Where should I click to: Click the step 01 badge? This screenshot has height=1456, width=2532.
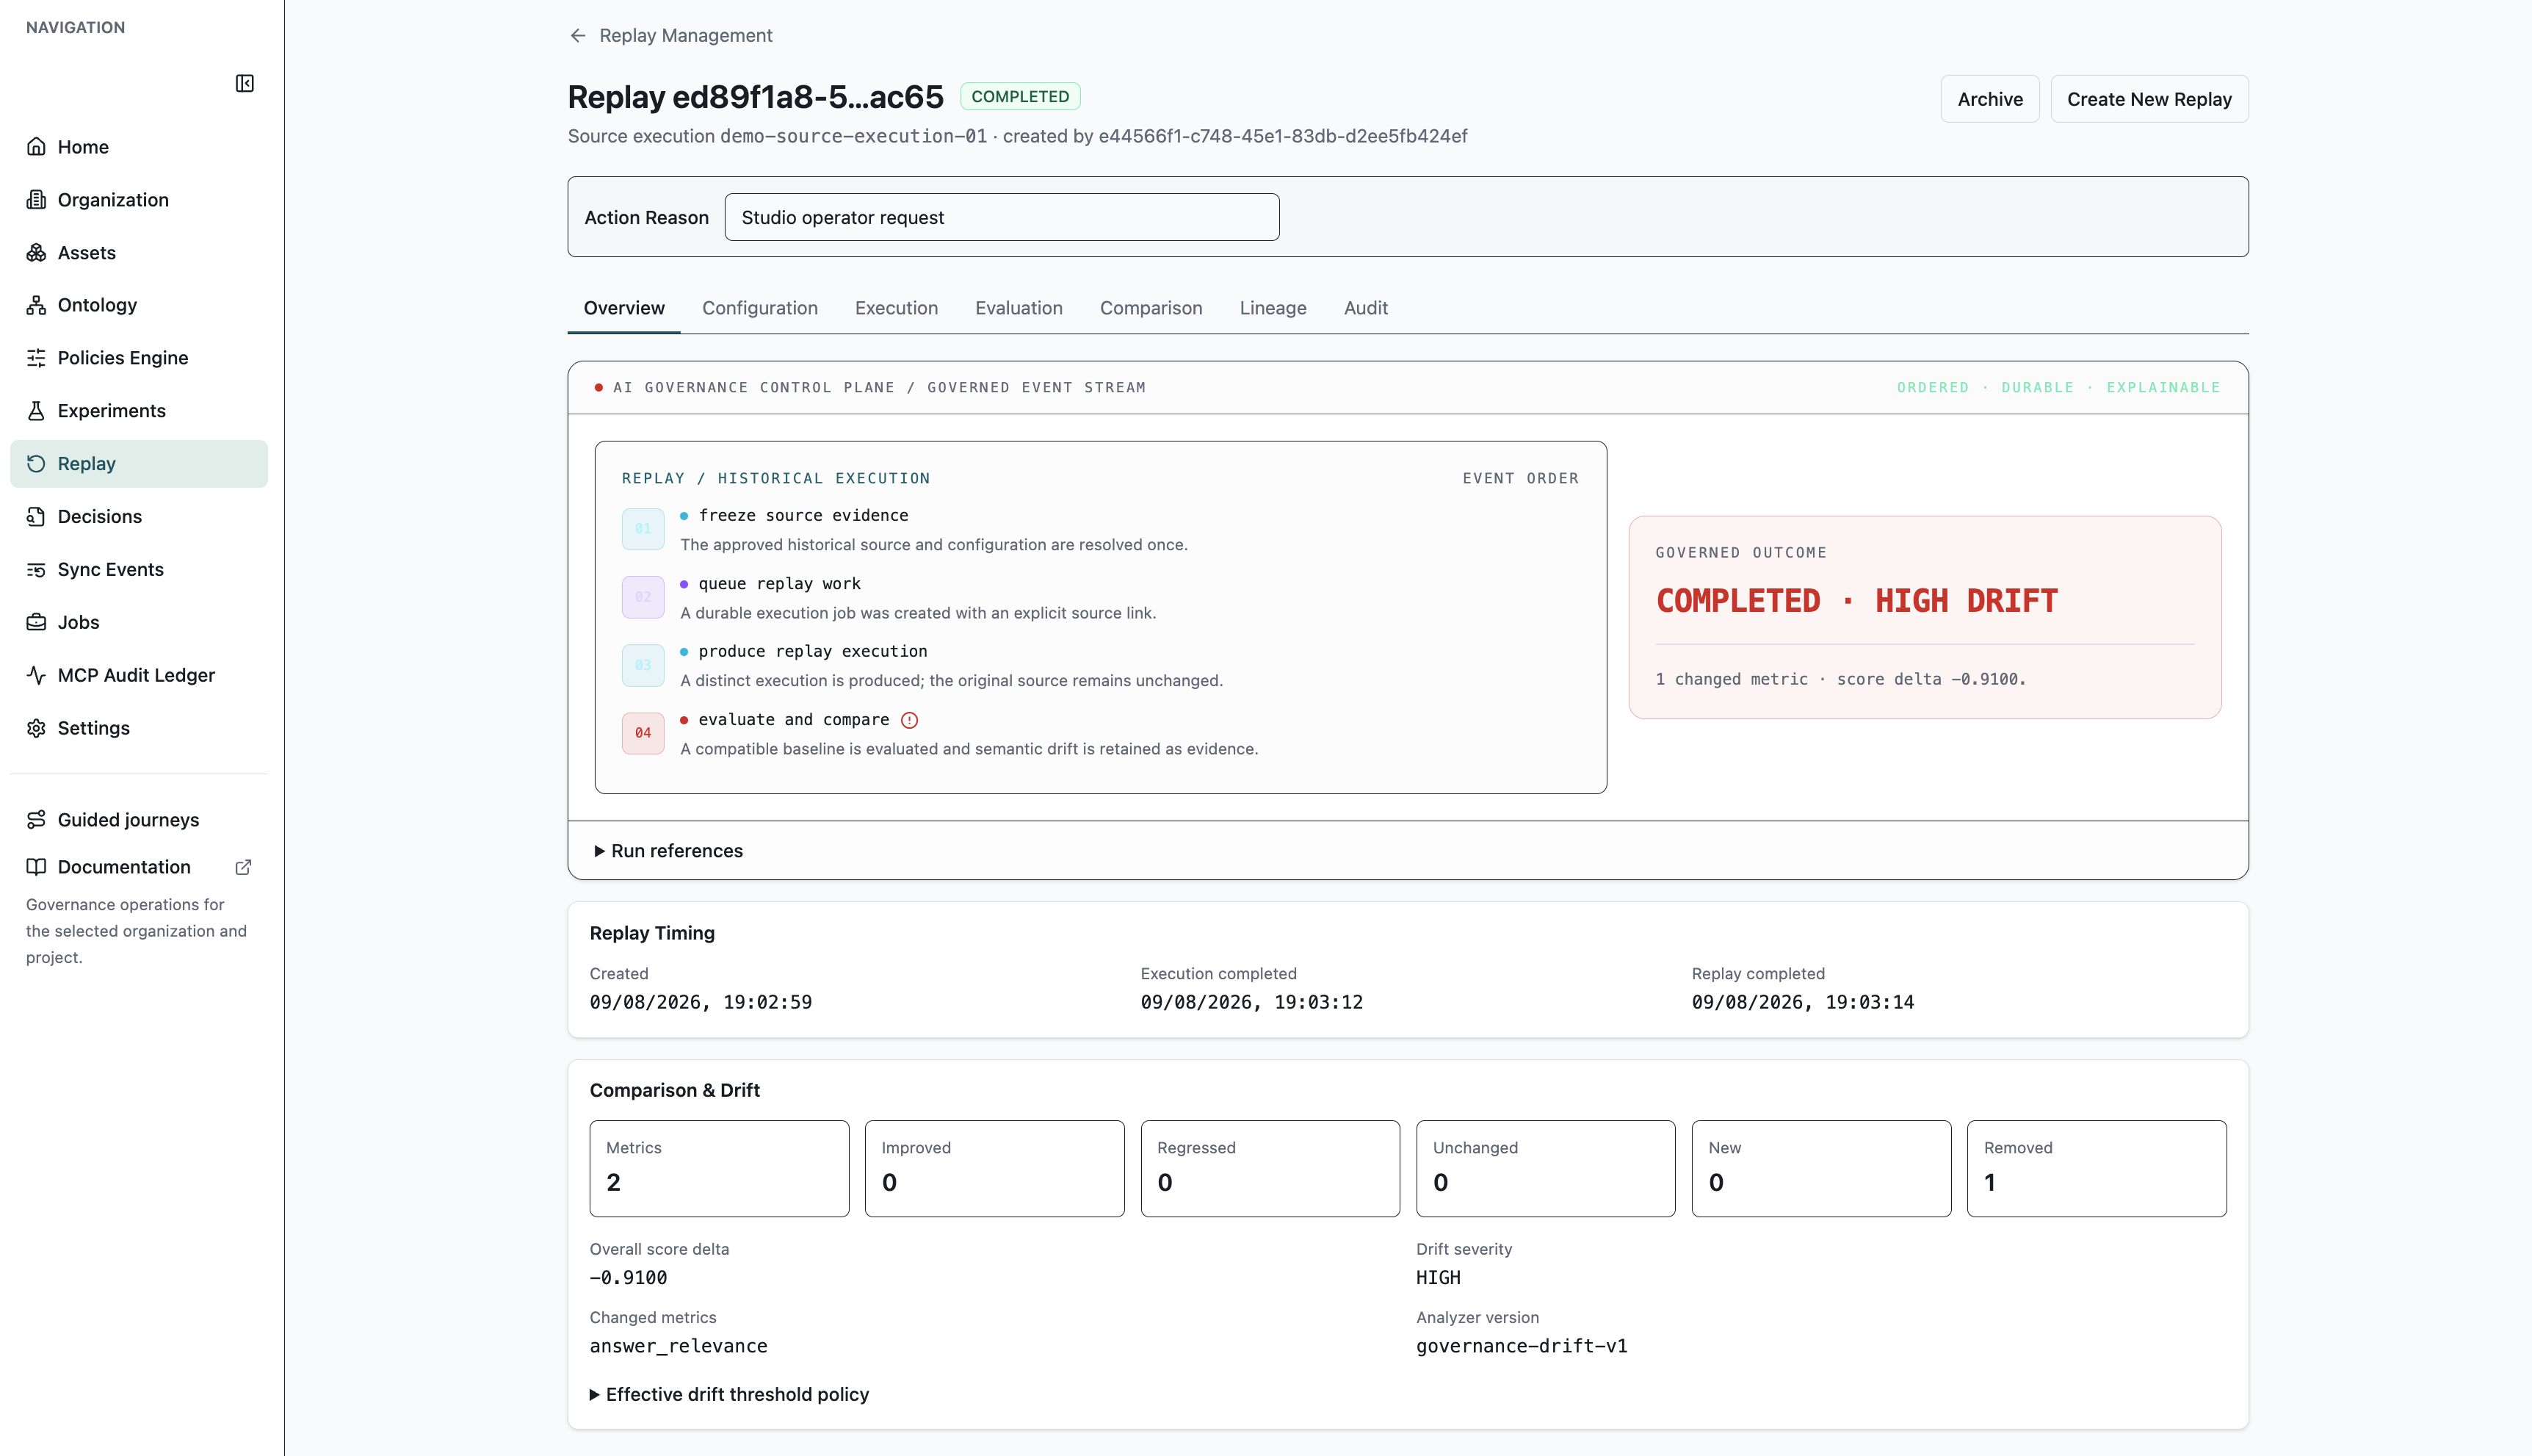pos(643,529)
